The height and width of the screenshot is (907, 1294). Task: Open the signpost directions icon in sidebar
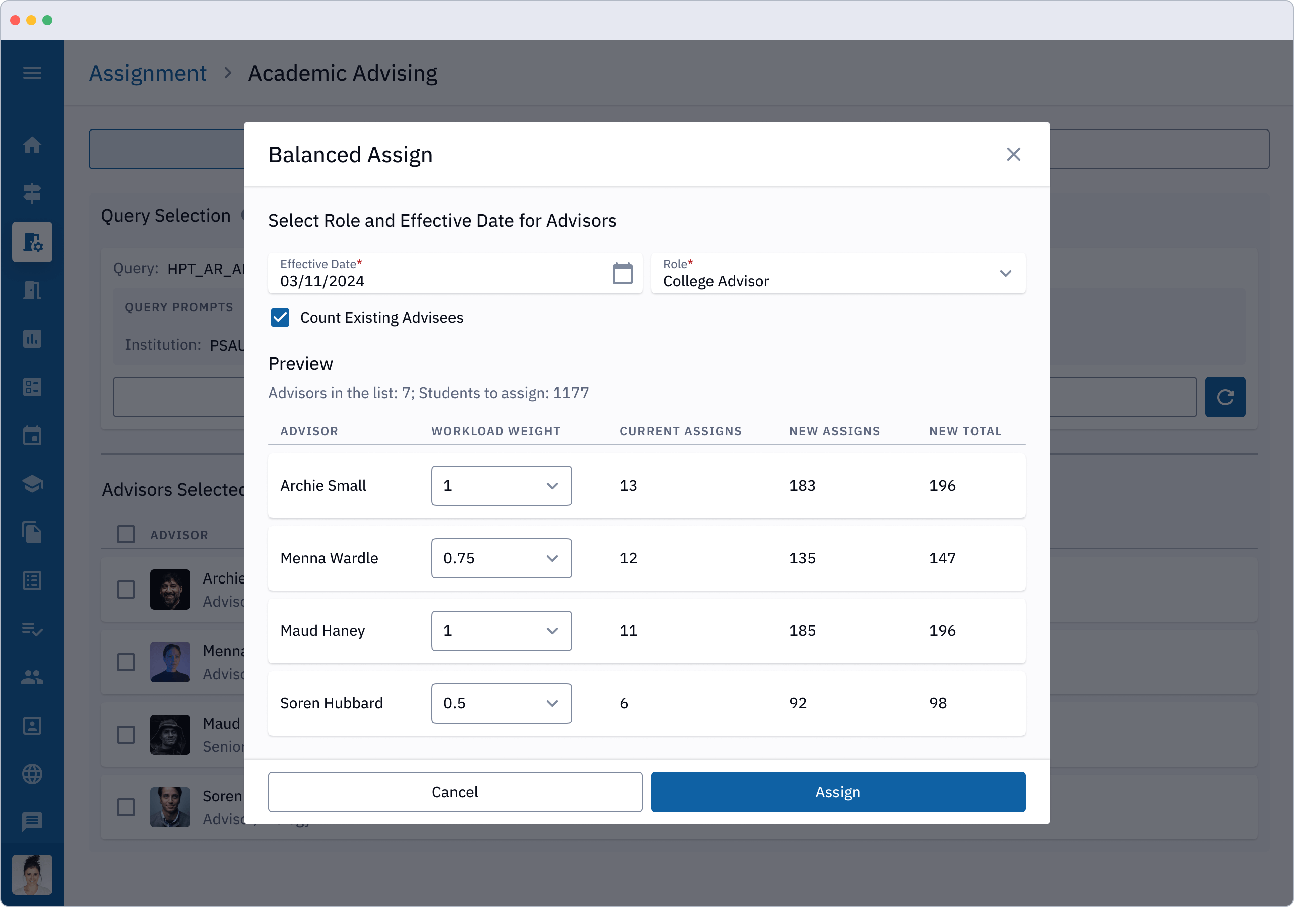click(x=32, y=193)
